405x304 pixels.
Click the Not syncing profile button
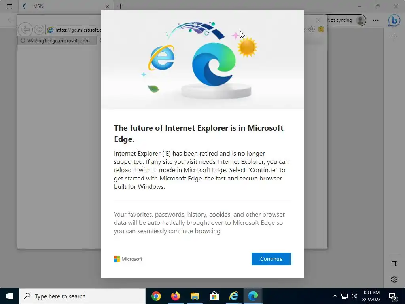[346, 20]
